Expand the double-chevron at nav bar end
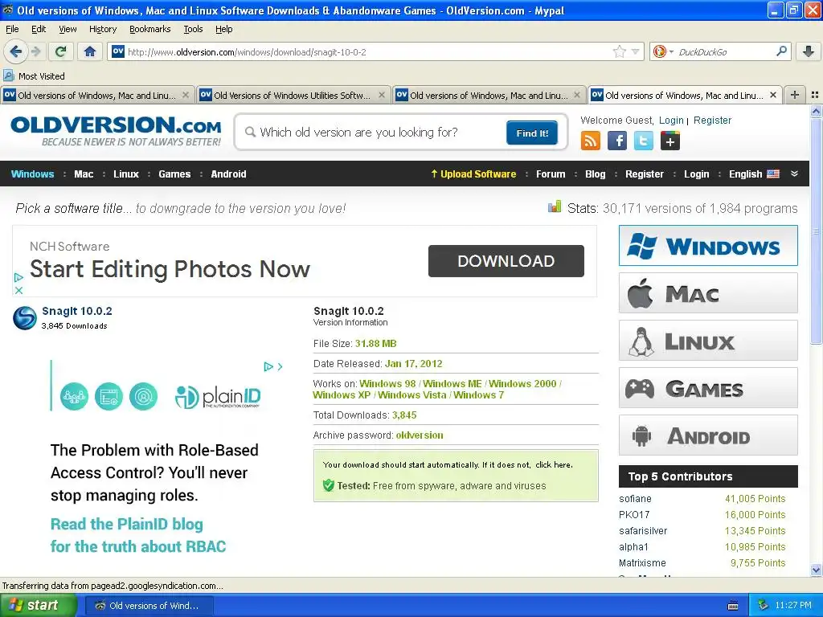The width and height of the screenshot is (823, 617). pyautogui.click(x=795, y=174)
